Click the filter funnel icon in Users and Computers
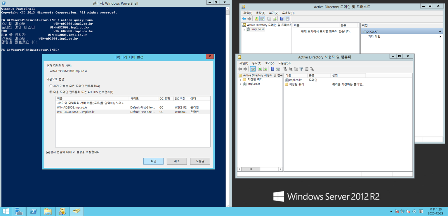448x216 pixels. 301,69
